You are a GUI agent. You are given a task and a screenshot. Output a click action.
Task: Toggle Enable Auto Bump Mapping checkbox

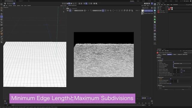(171, 83)
